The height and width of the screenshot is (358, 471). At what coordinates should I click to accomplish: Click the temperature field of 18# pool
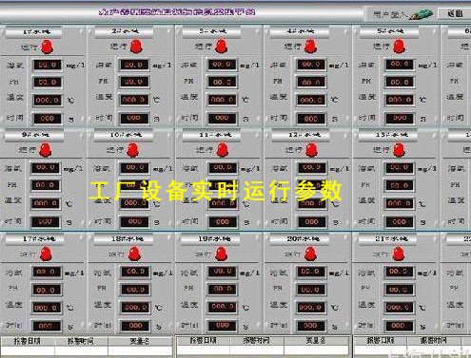134,308
